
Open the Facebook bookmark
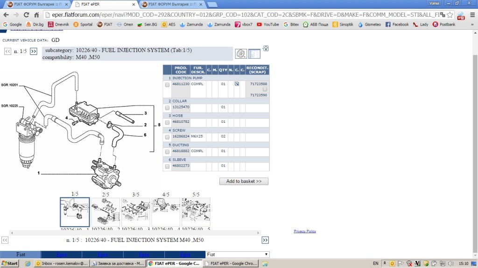(x=397, y=24)
